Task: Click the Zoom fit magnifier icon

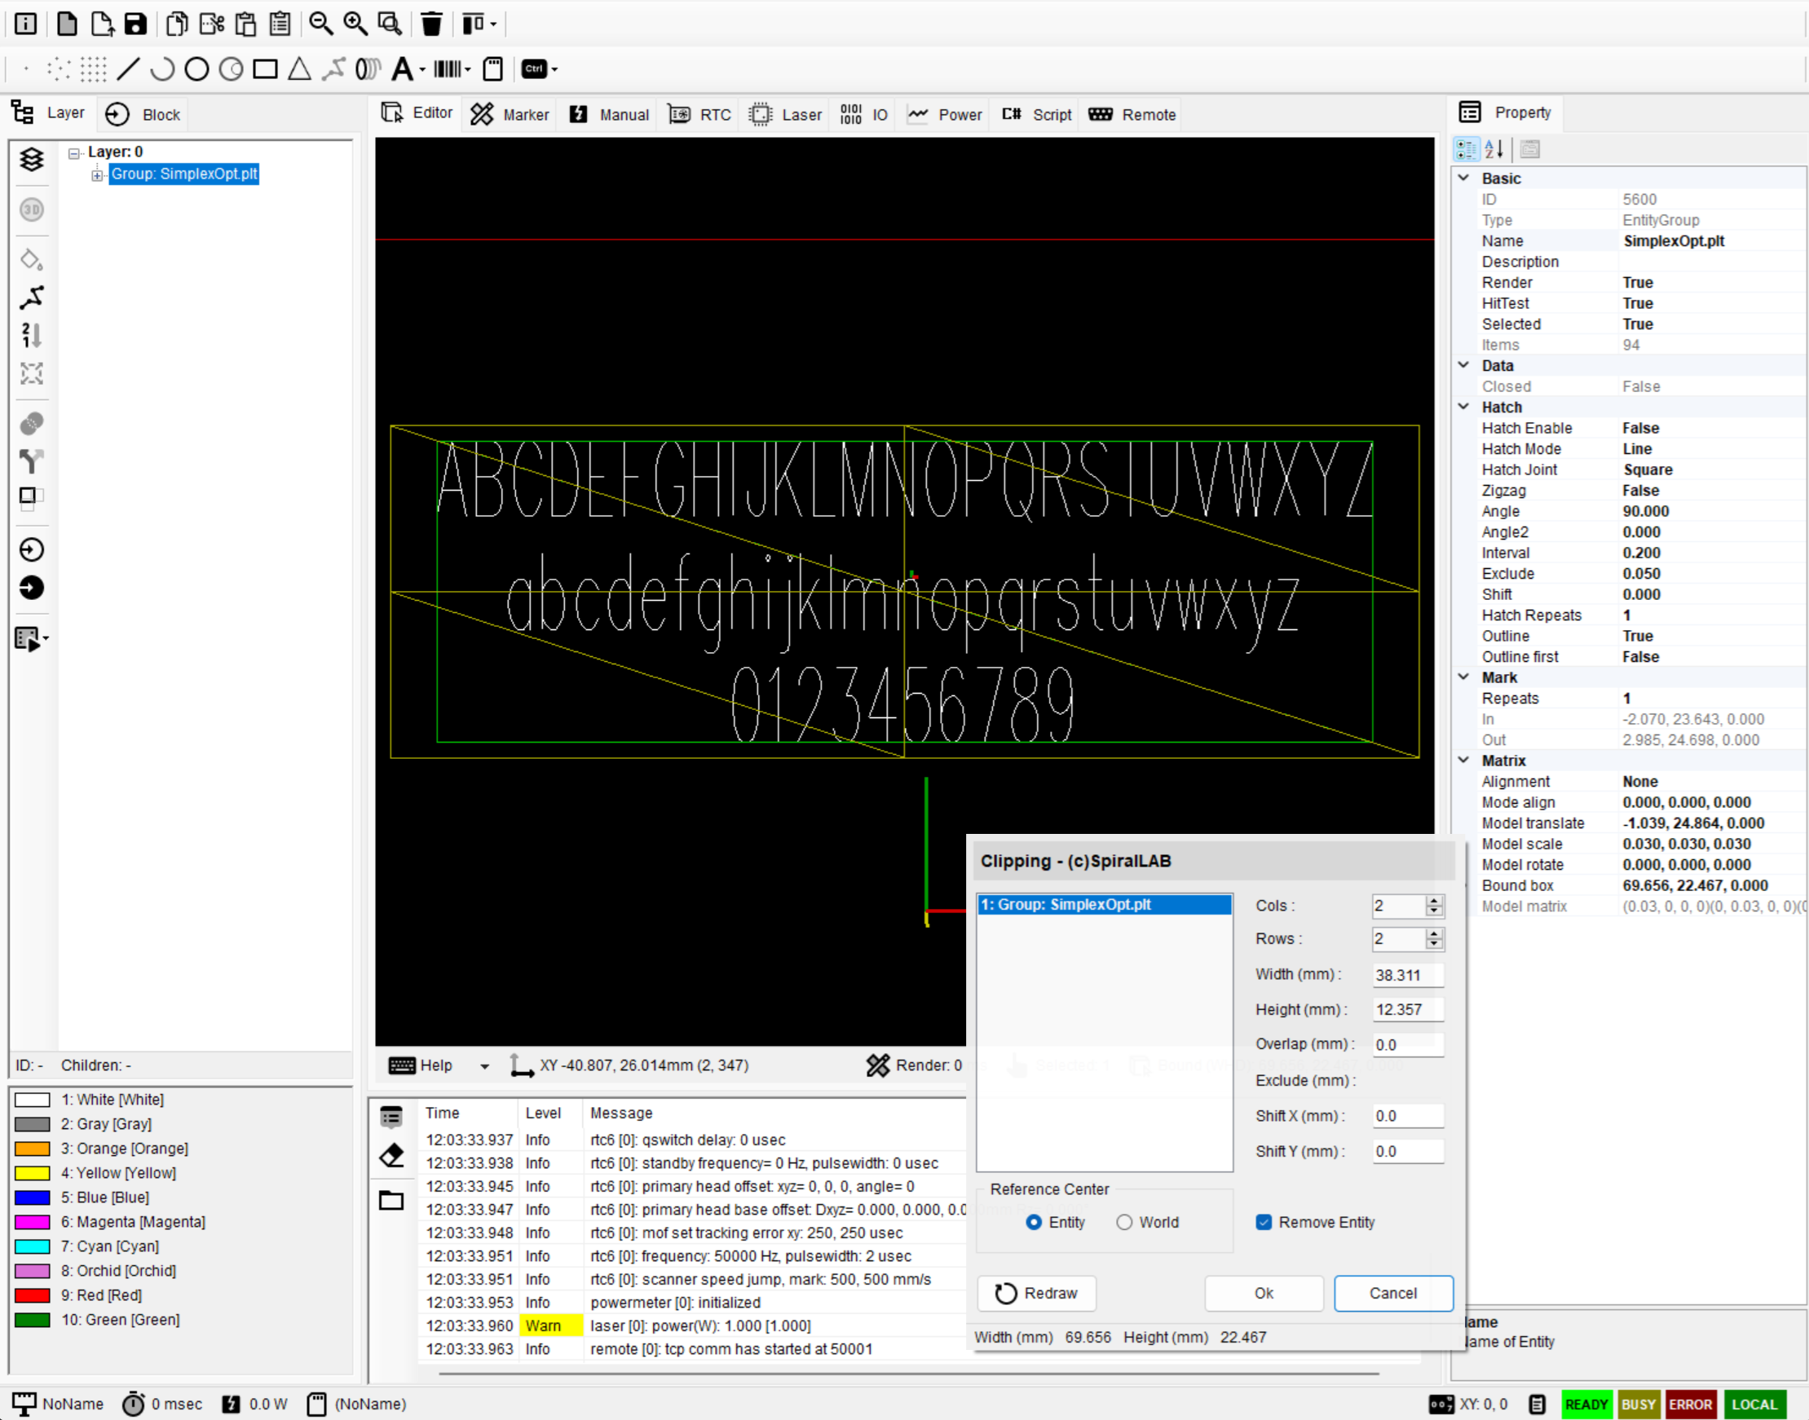Action: pyautogui.click(x=390, y=24)
